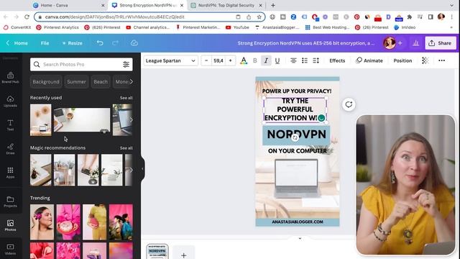The width and height of the screenshot is (460, 259).
Task: Reload the browser page
Action: [x=27, y=17]
